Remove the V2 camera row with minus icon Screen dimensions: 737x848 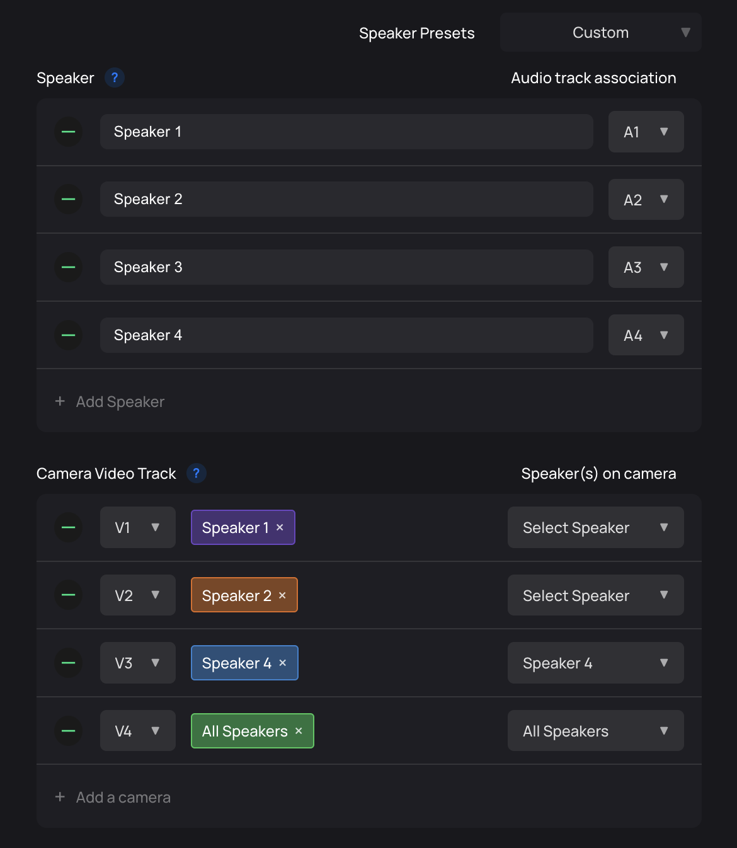click(x=68, y=595)
